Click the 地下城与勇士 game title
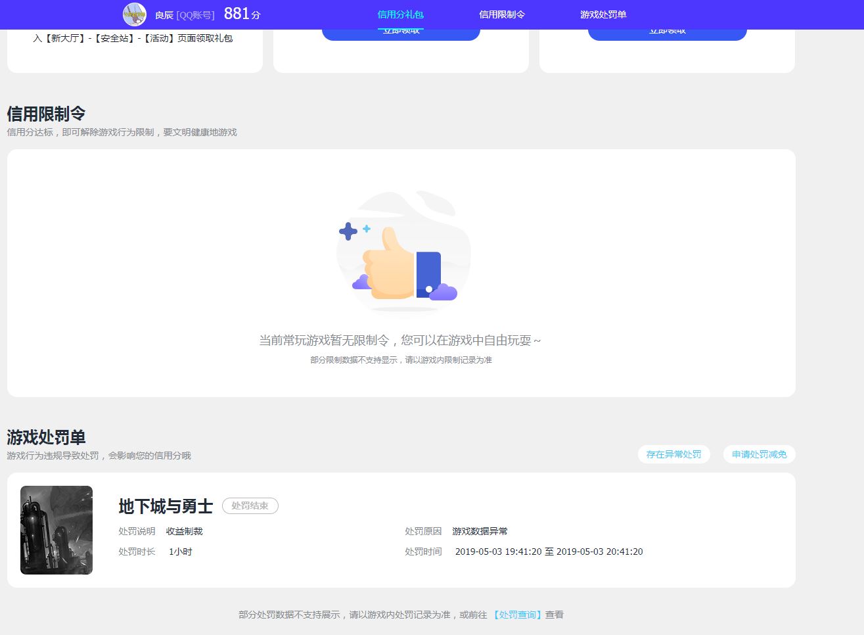 coord(166,506)
